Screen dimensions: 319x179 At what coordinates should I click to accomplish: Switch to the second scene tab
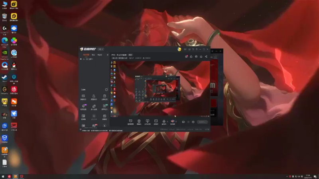click(x=93, y=55)
